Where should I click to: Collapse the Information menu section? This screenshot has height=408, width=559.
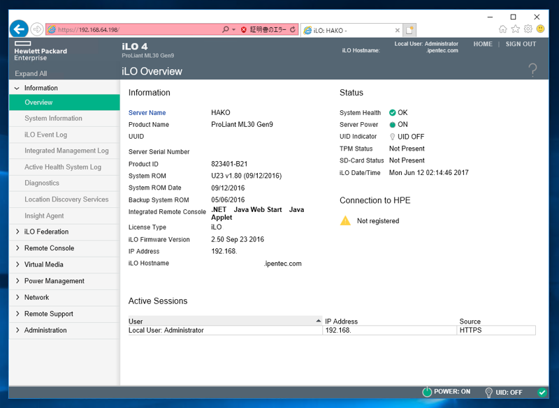(17, 88)
